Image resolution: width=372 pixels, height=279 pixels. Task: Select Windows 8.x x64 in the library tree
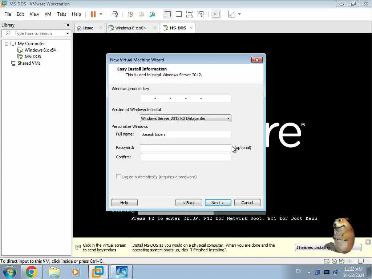(x=40, y=50)
